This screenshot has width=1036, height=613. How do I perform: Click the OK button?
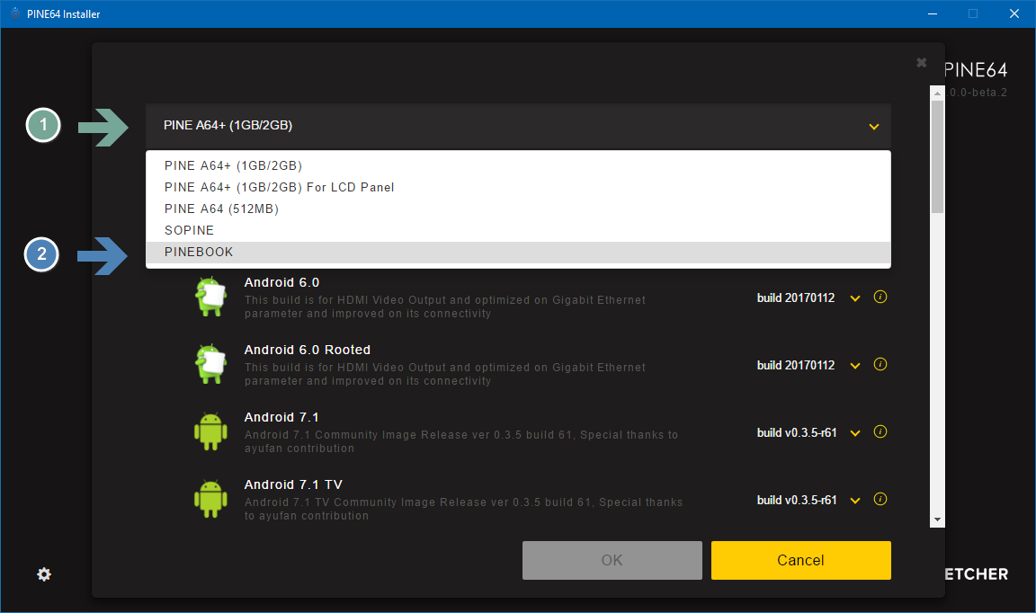pos(612,560)
